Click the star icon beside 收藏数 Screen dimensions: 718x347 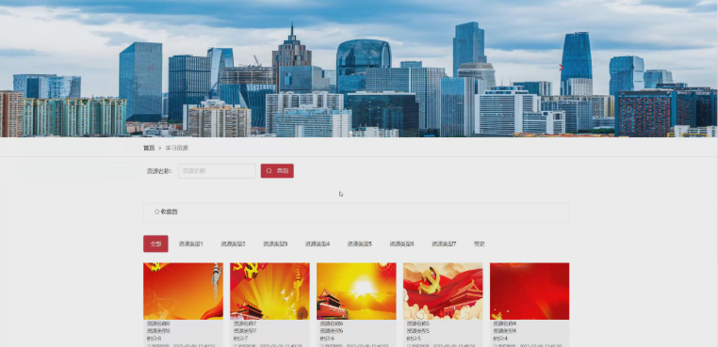point(156,212)
